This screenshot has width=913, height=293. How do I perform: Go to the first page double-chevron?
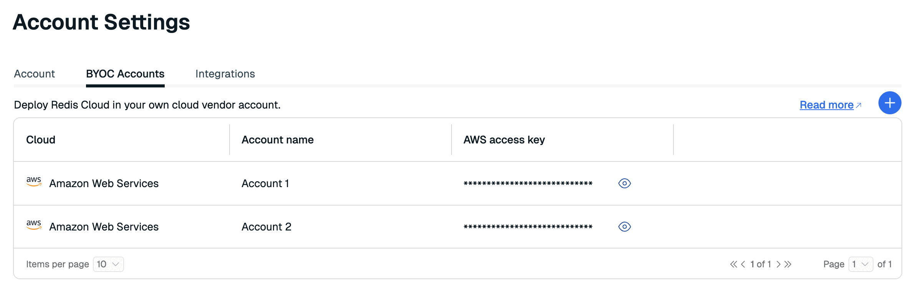coord(733,264)
